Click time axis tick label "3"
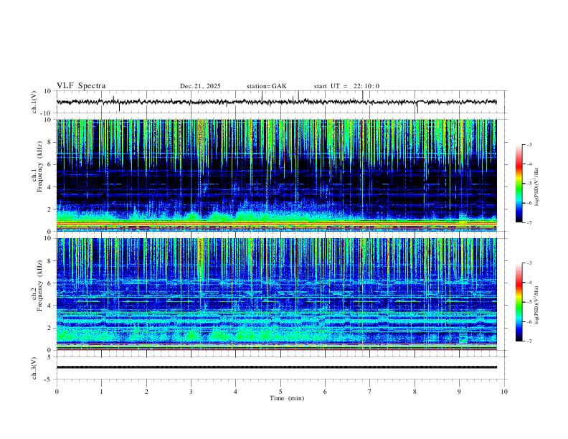This screenshot has width=568, height=439. click(x=191, y=392)
